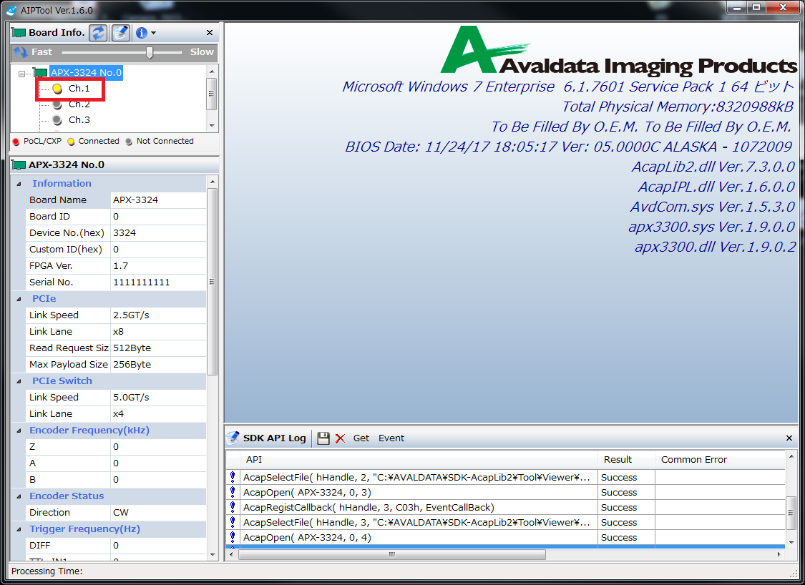Click the Common Error column header

tap(720, 460)
